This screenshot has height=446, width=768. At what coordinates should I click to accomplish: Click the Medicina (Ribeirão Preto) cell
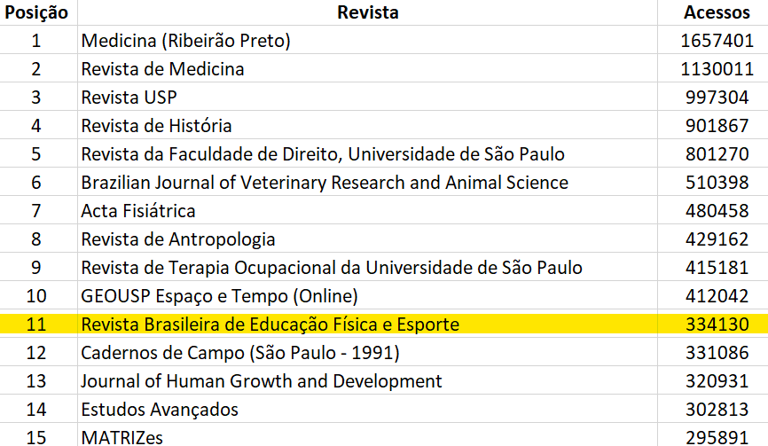tap(367, 40)
